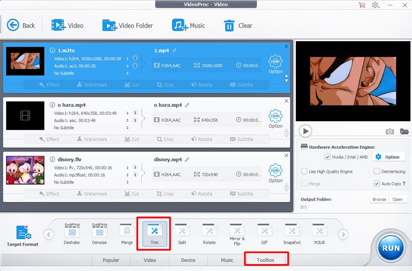Select the Denoise tool

point(99,234)
